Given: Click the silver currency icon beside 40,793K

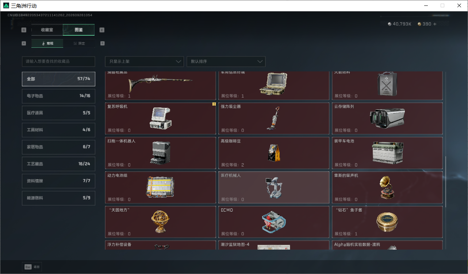Looking at the screenshot, I should (390, 24).
